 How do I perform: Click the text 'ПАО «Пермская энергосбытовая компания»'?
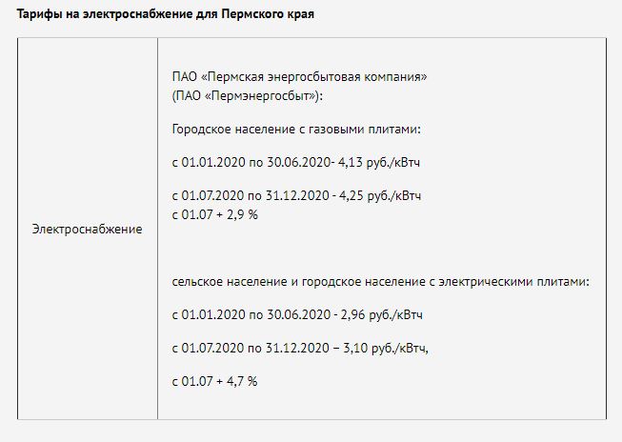pyautogui.click(x=299, y=76)
